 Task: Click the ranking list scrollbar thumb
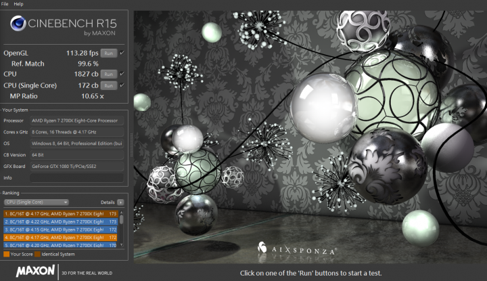(x=122, y=219)
